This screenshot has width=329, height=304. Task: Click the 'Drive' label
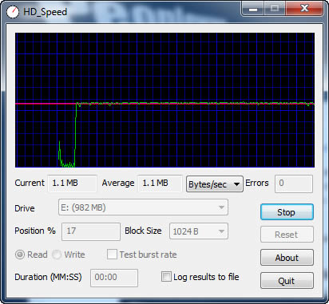25,208
